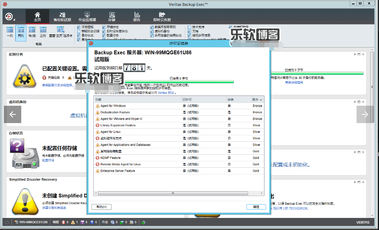
Task: Click the red error alert icon in status bar
Action: pos(64,222)
